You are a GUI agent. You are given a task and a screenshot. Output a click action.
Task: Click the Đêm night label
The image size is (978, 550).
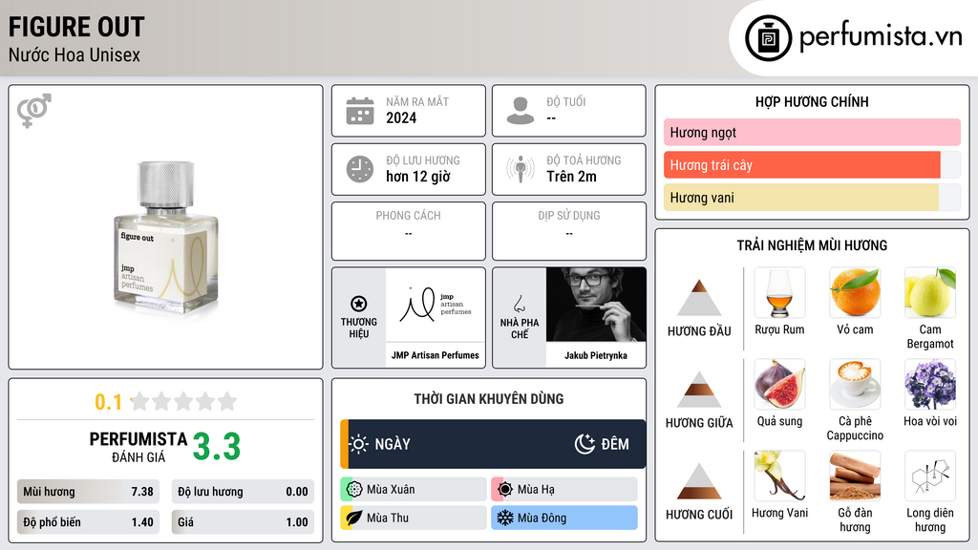615,444
